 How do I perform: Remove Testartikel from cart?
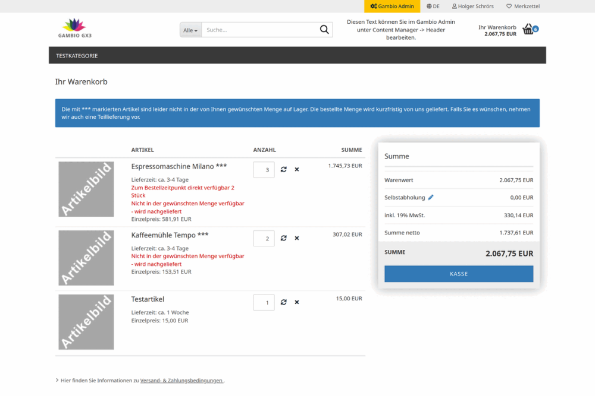click(297, 302)
